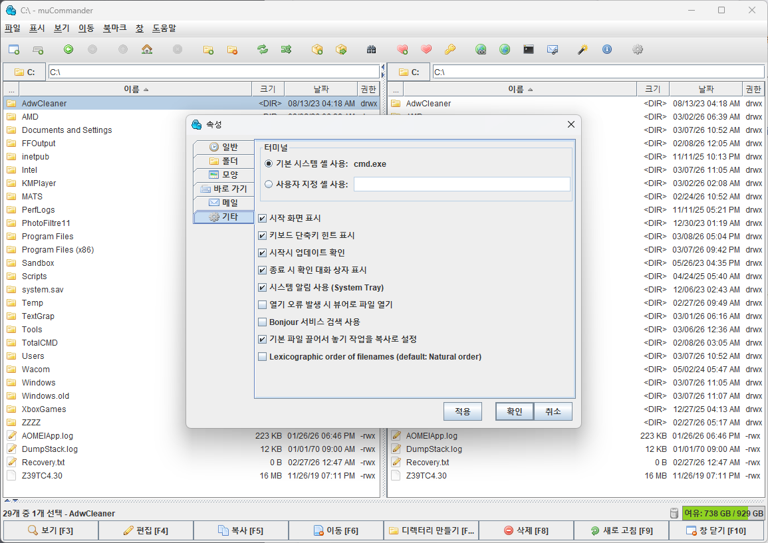The width and height of the screenshot is (768, 543).
Task: Click the Find binoculars icon
Action: pos(371,49)
